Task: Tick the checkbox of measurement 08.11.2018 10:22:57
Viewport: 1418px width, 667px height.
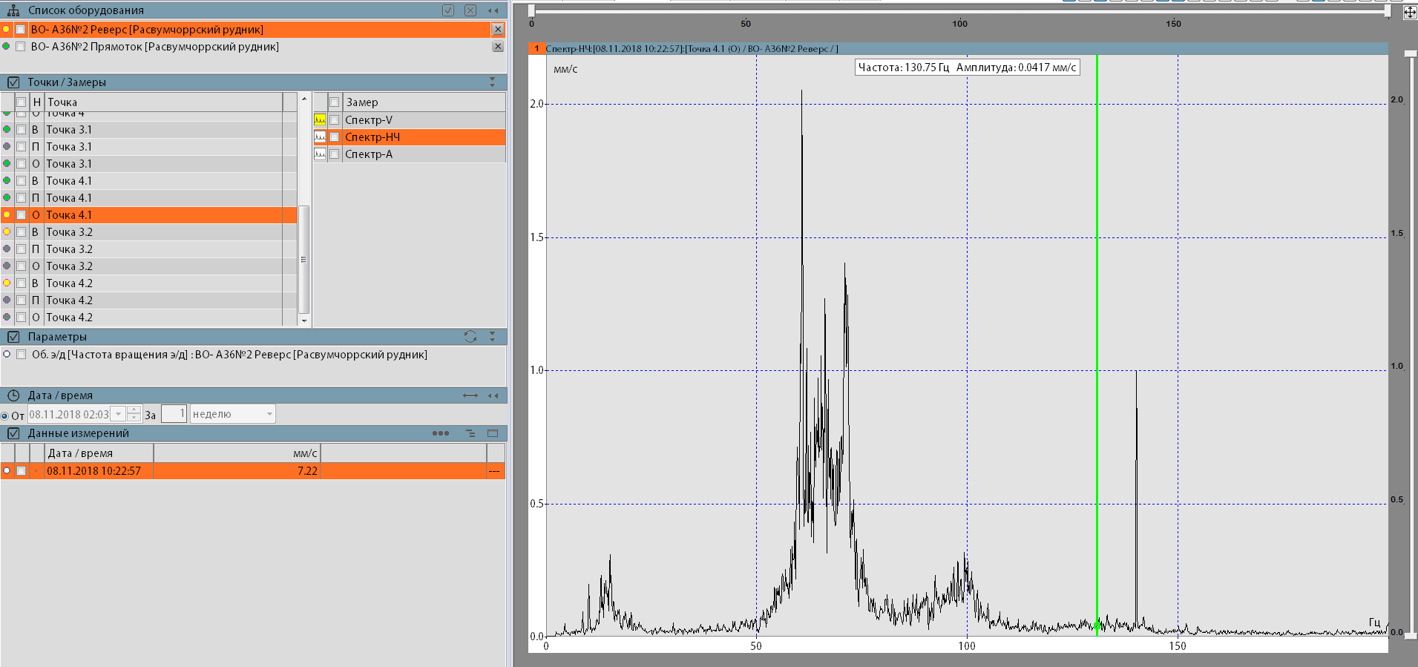Action: coord(21,470)
